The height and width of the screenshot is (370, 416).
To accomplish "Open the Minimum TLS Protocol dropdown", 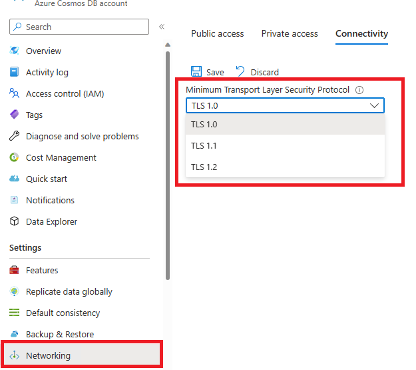I will coord(285,105).
